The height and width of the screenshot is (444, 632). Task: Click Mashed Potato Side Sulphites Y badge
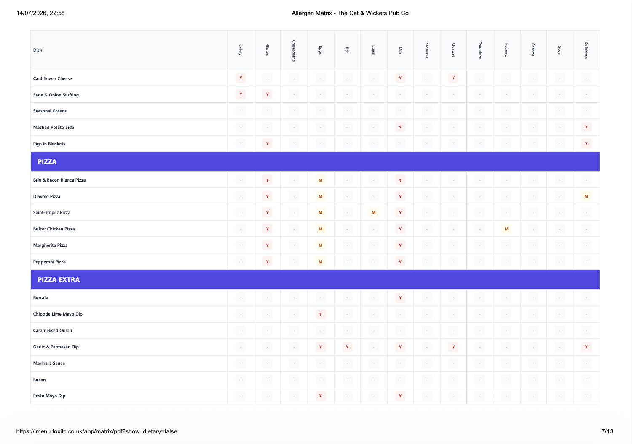586,127
